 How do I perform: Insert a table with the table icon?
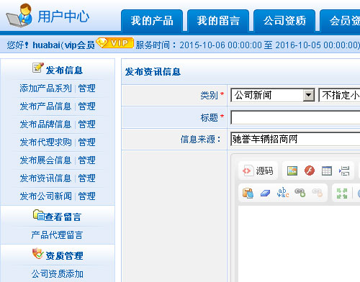pyautogui.click(x=327, y=171)
